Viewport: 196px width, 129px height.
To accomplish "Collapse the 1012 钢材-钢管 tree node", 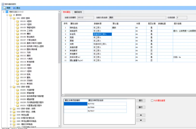I will [11, 87].
